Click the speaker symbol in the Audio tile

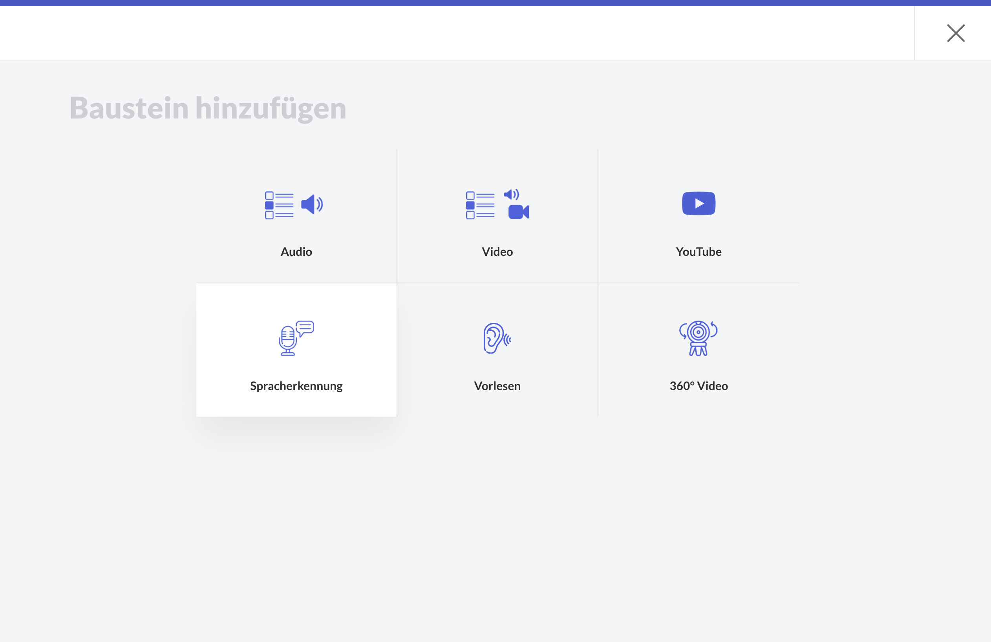click(311, 204)
